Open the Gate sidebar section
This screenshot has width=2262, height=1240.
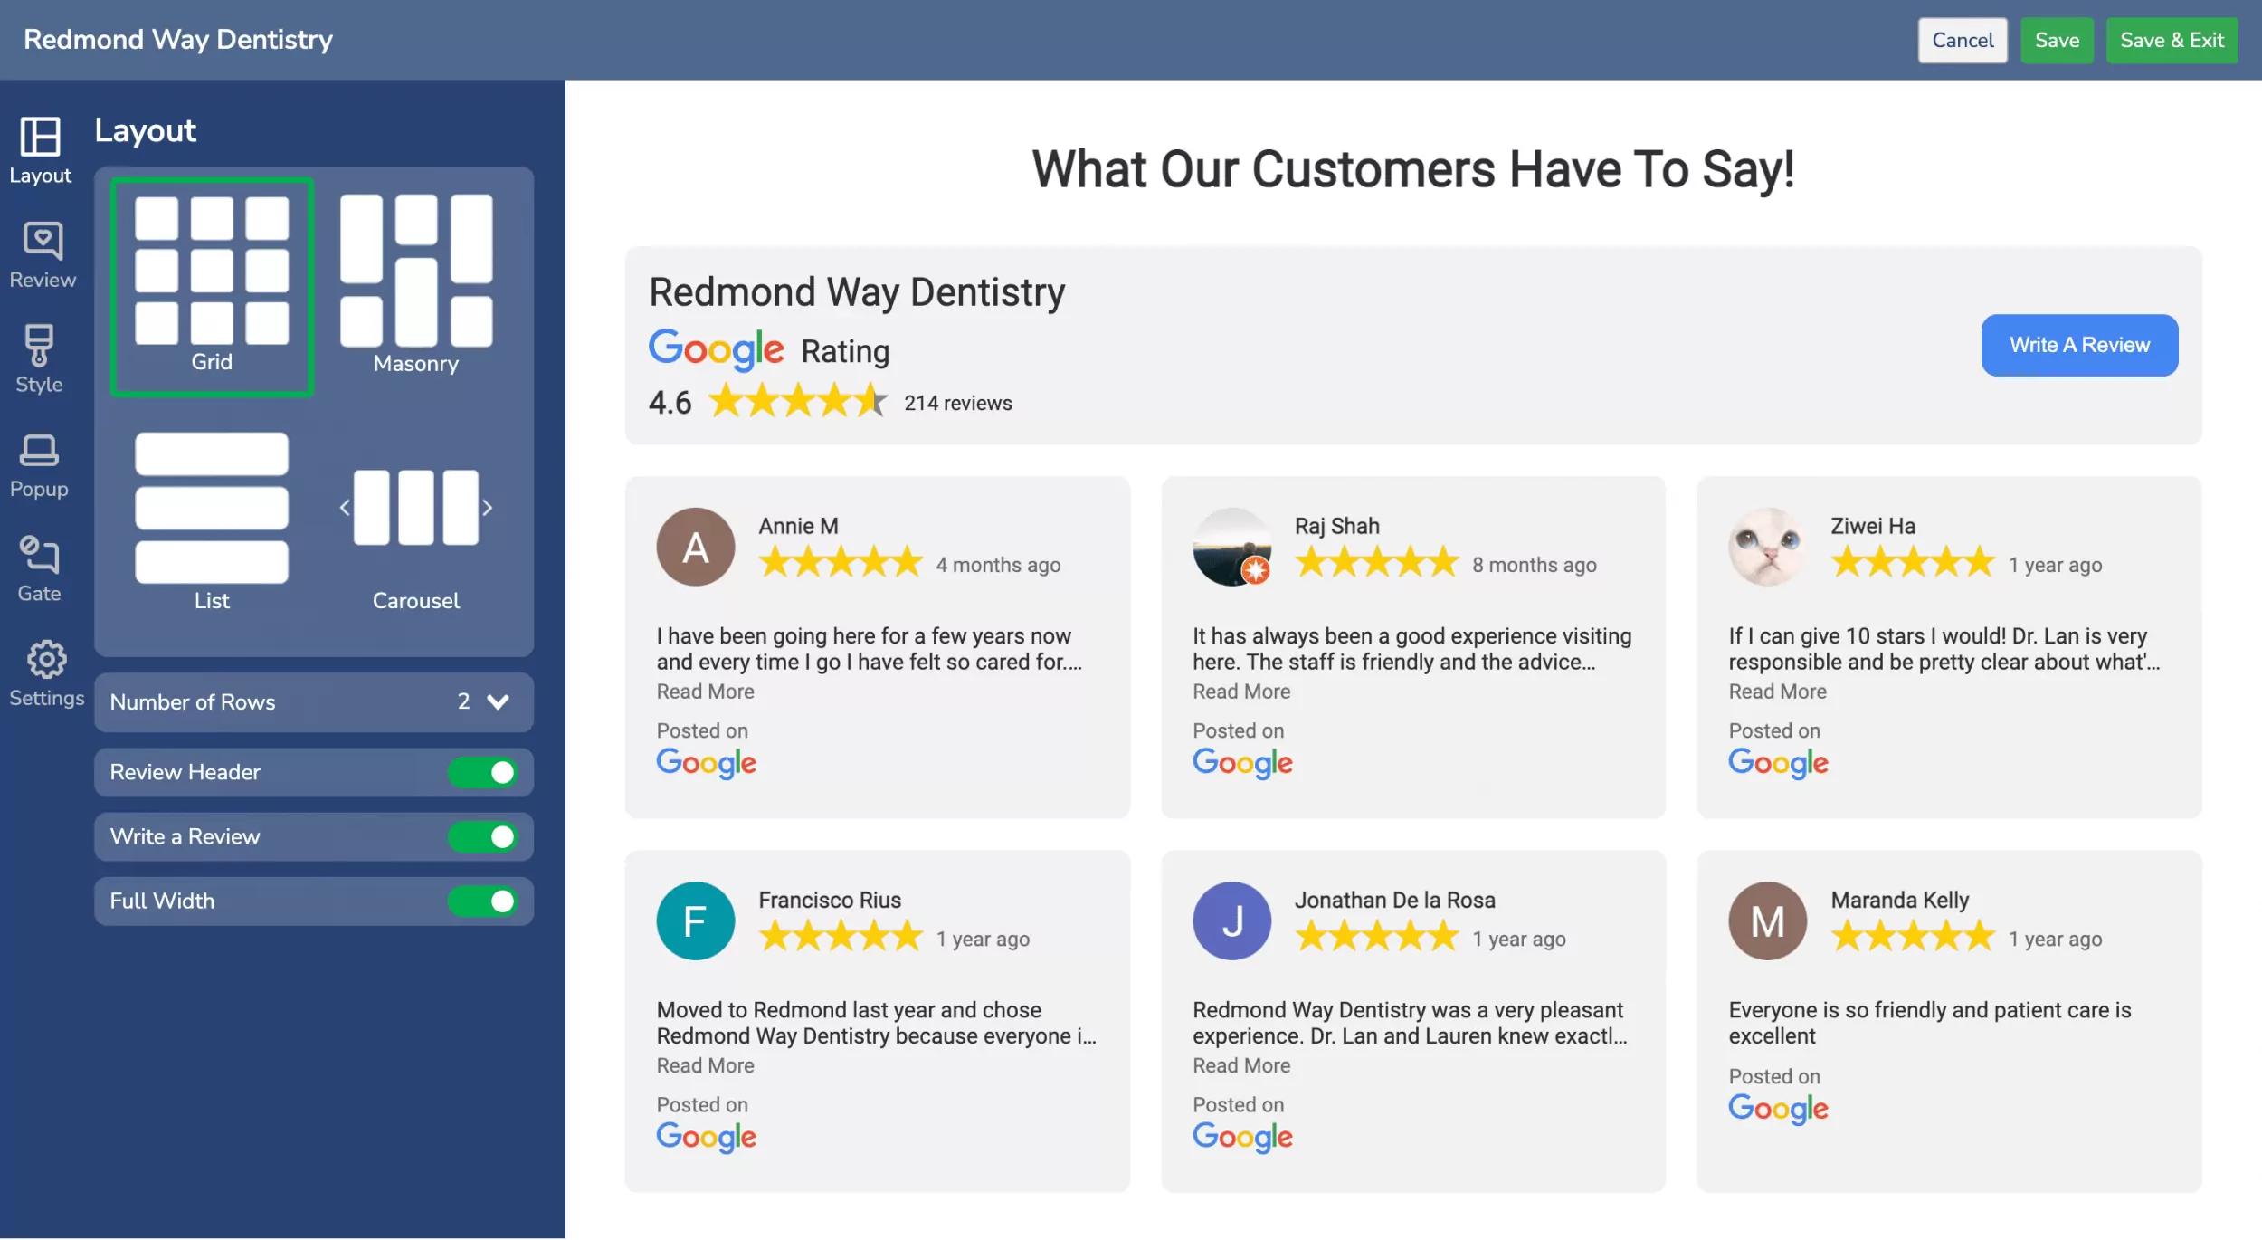click(39, 568)
